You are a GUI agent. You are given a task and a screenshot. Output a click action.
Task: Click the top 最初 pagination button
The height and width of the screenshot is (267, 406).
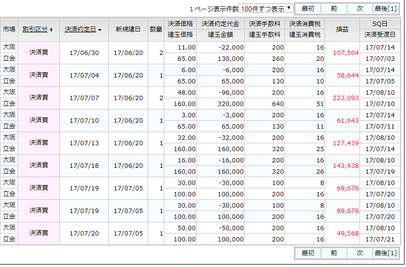[307, 9]
